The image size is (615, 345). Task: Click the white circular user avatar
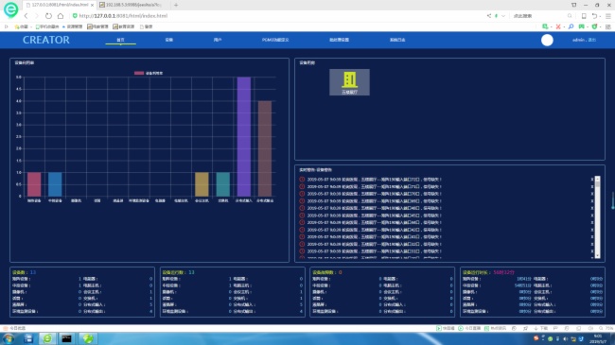(547, 40)
